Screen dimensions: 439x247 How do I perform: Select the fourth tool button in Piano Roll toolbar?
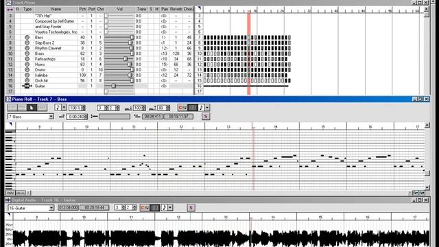point(41,108)
